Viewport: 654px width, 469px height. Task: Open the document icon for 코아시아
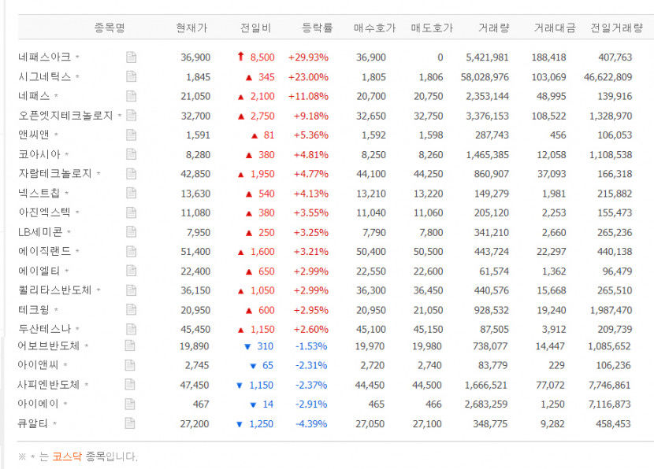131,154
